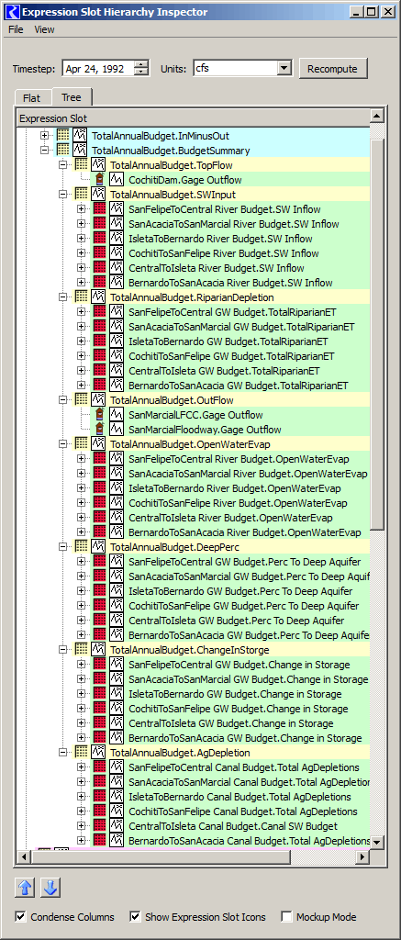Increment the Timestep date spinner up
Viewport: 401px width, 940px height.
tap(141, 64)
